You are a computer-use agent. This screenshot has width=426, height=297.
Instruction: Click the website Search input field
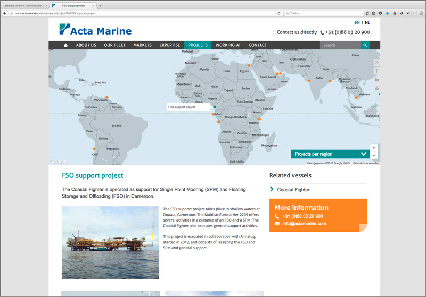[340, 45]
